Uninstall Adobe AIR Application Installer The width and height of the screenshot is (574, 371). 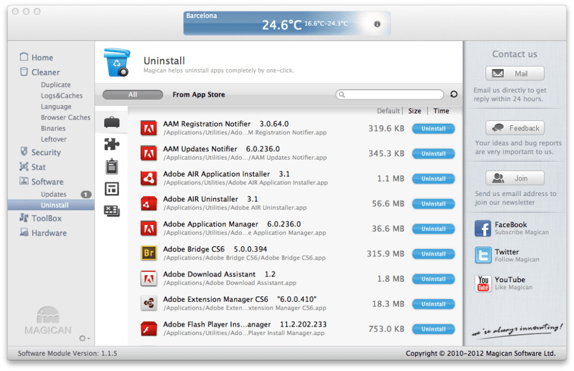(x=433, y=179)
